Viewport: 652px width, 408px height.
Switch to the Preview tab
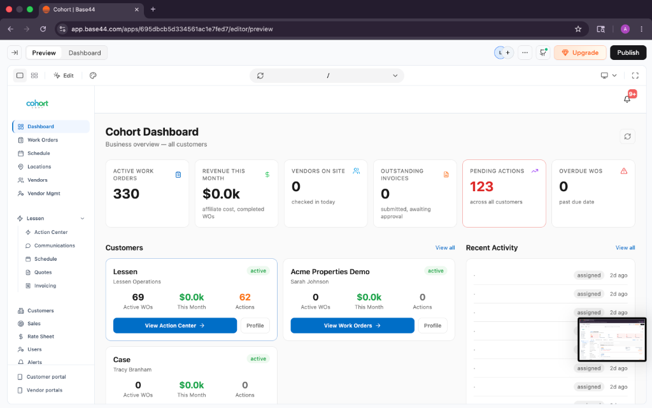click(x=44, y=53)
